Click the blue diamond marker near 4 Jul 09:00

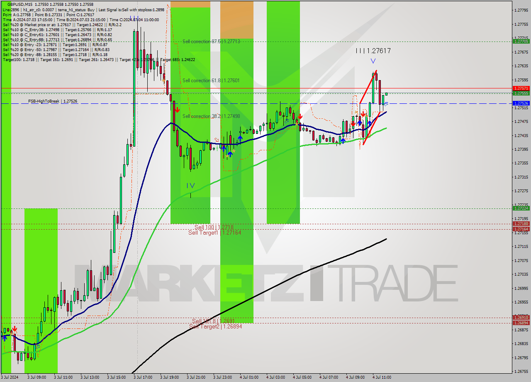(x=385, y=105)
